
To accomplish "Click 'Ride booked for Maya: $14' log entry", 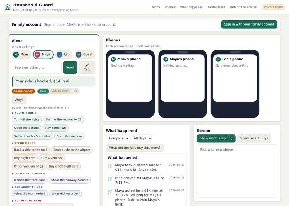I will point(146,180).
